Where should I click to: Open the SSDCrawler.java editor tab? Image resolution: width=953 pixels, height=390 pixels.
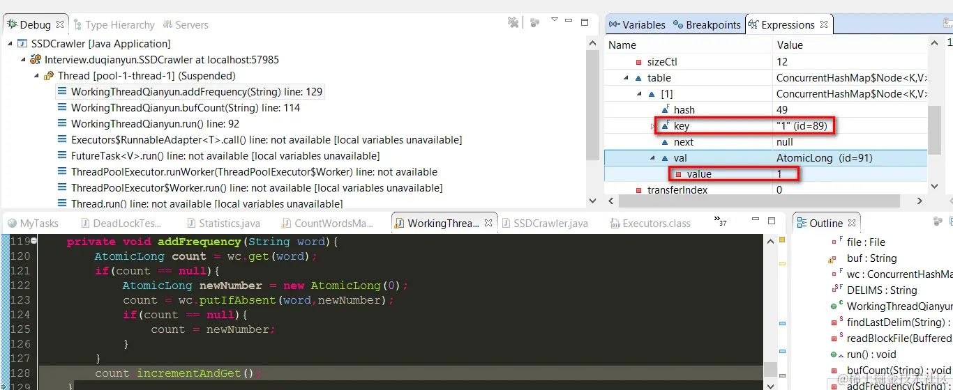(544, 224)
